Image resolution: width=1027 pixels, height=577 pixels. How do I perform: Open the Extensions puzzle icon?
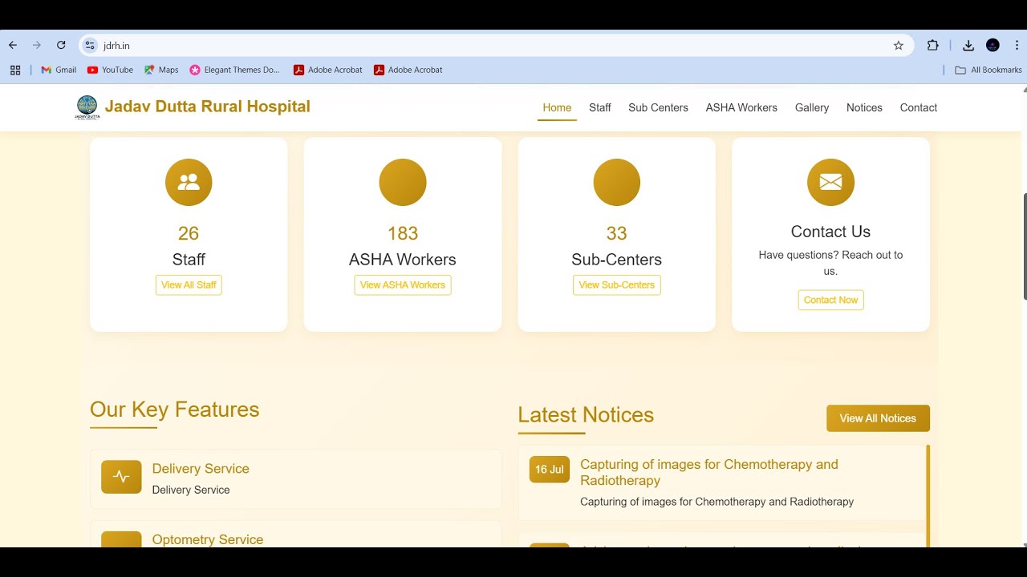coord(932,46)
